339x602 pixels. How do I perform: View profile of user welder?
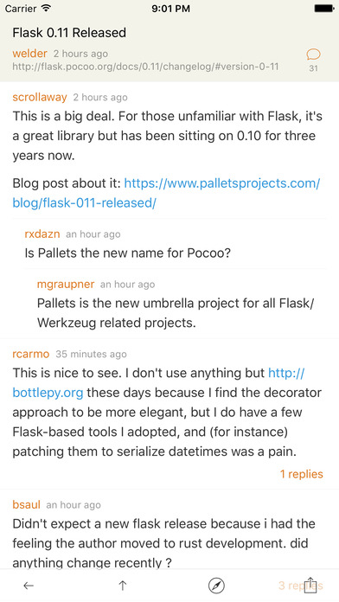click(29, 54)
